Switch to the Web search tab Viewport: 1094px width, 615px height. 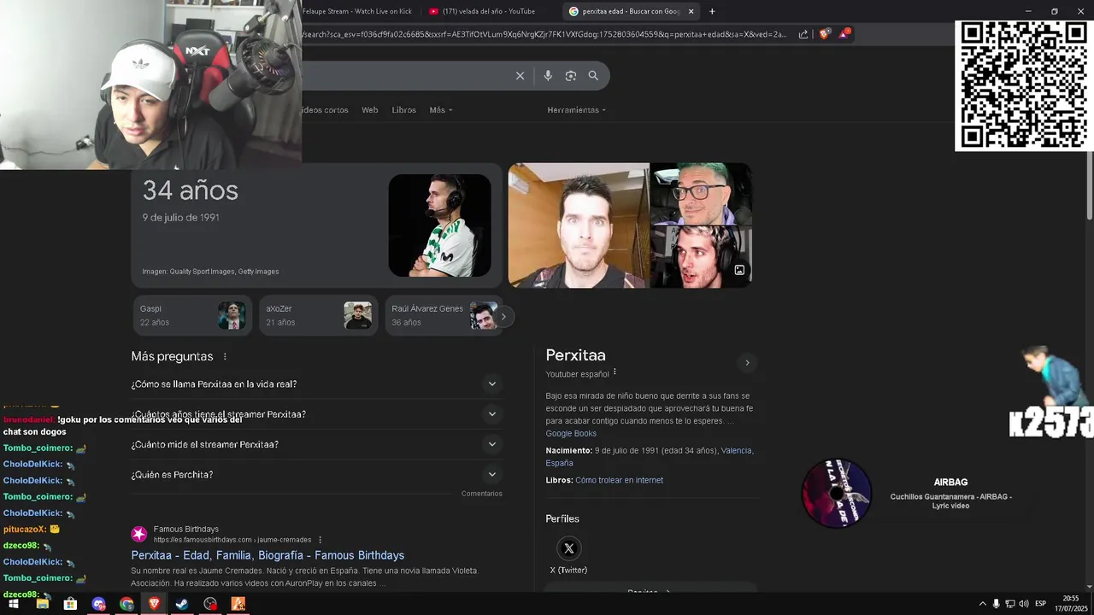tap(369, 110)
